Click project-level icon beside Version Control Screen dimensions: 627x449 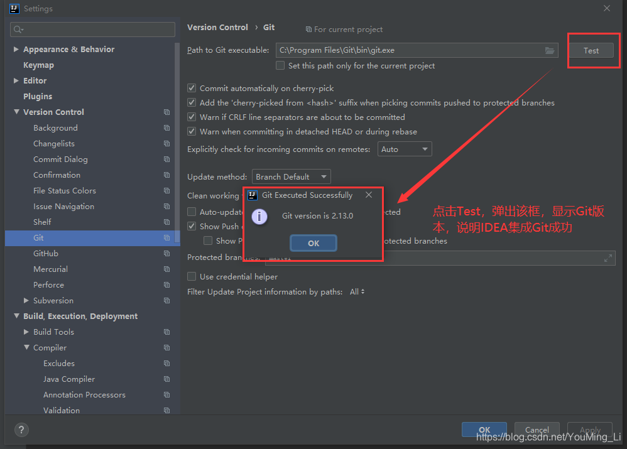166,112
